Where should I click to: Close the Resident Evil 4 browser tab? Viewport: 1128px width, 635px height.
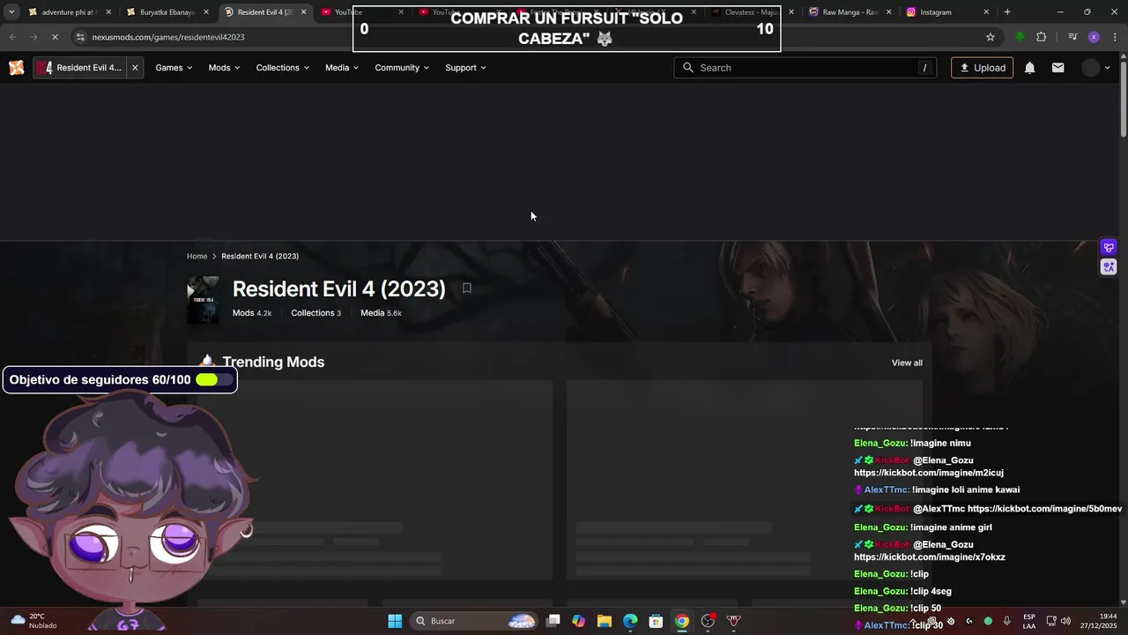click(x=304, y=12)
